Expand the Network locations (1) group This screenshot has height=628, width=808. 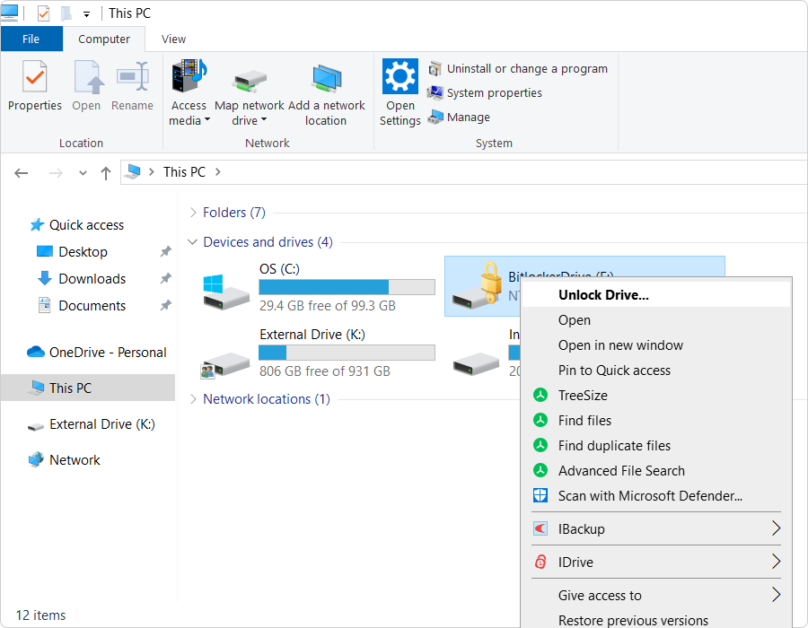click(193, 399)
